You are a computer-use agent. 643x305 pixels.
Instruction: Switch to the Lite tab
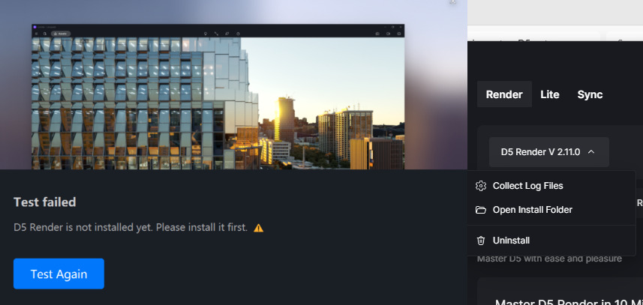pos(549,94)
